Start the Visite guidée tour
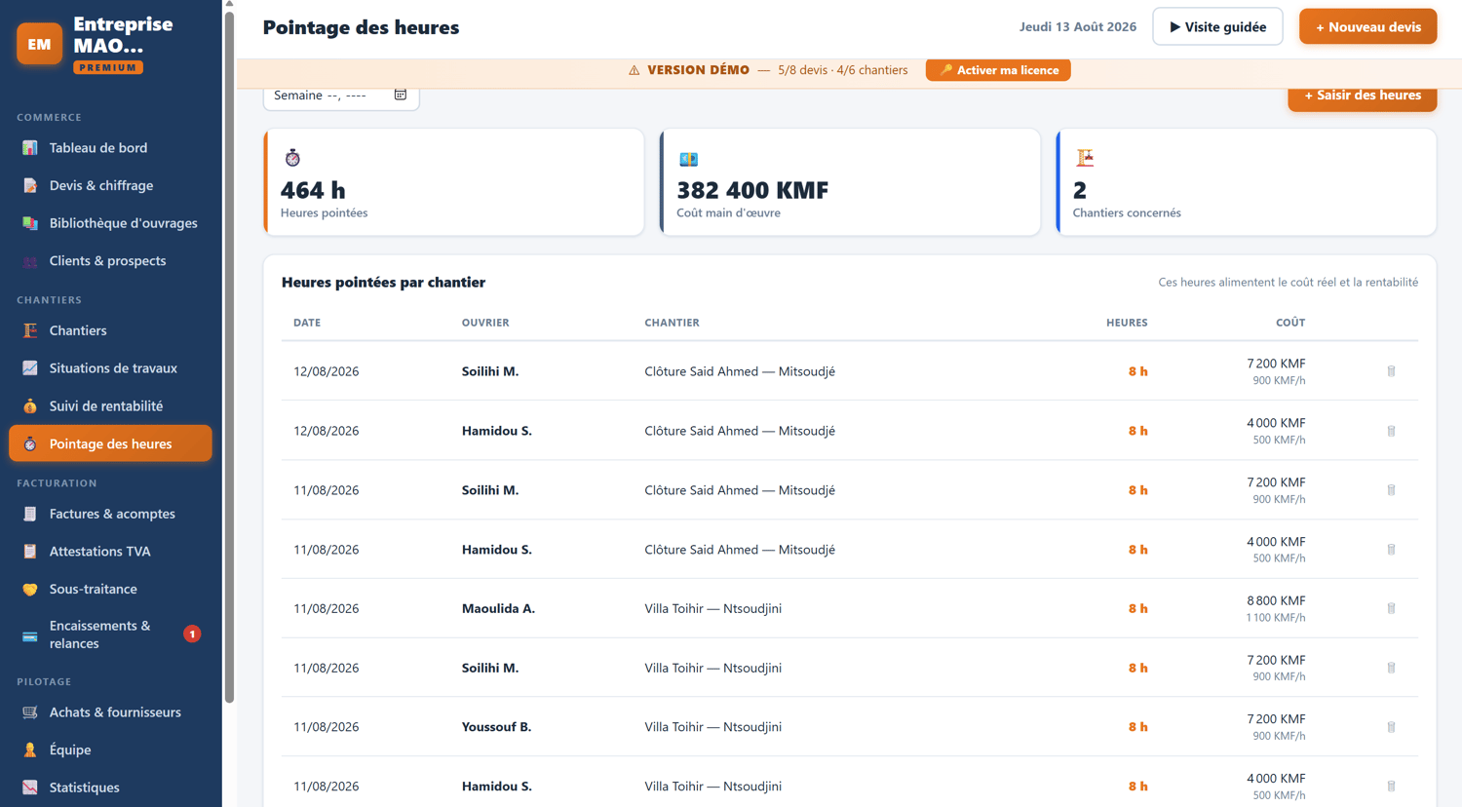The width and height of the screenshot is (1462, 807). pos(1217,27)
